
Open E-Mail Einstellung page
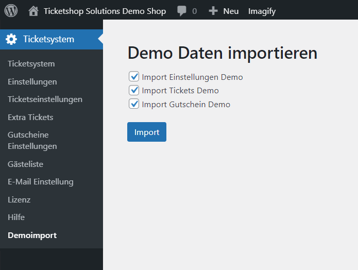click(x=41, y=182)
